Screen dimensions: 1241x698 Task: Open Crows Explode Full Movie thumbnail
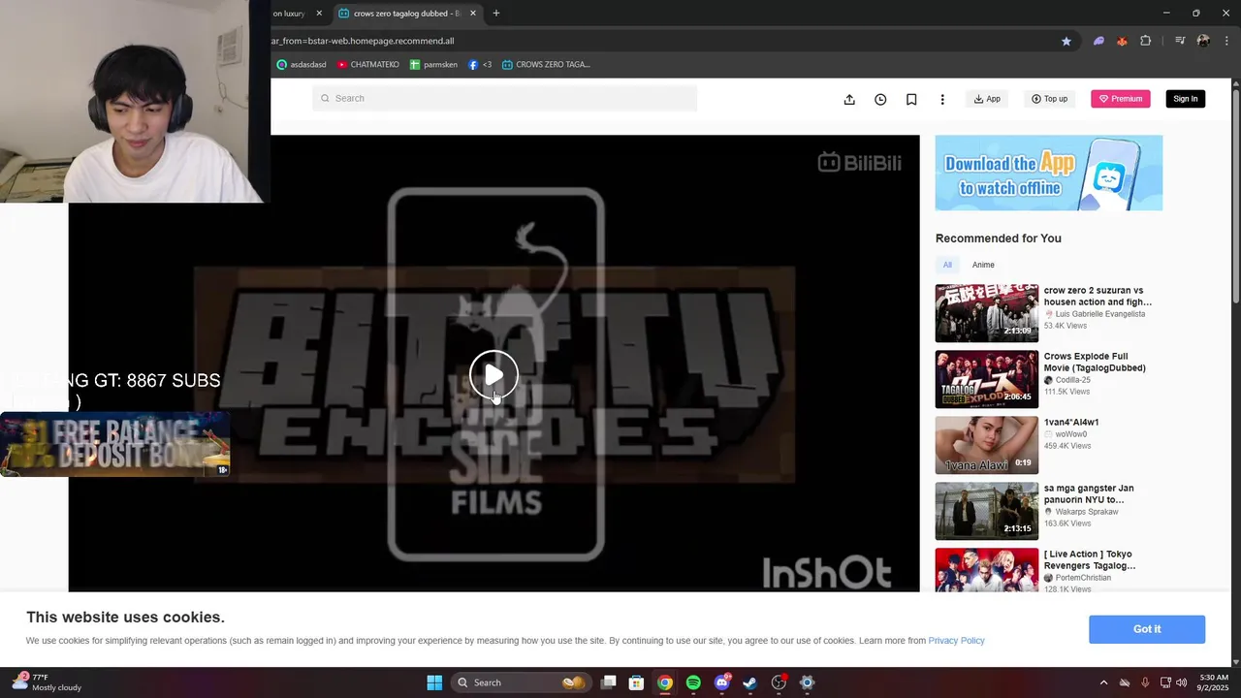(x=987, y=379)
